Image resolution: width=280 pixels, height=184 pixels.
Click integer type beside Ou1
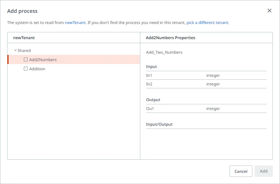[213, 109]
